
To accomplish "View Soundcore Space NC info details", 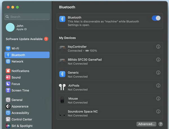I will 158,112.
